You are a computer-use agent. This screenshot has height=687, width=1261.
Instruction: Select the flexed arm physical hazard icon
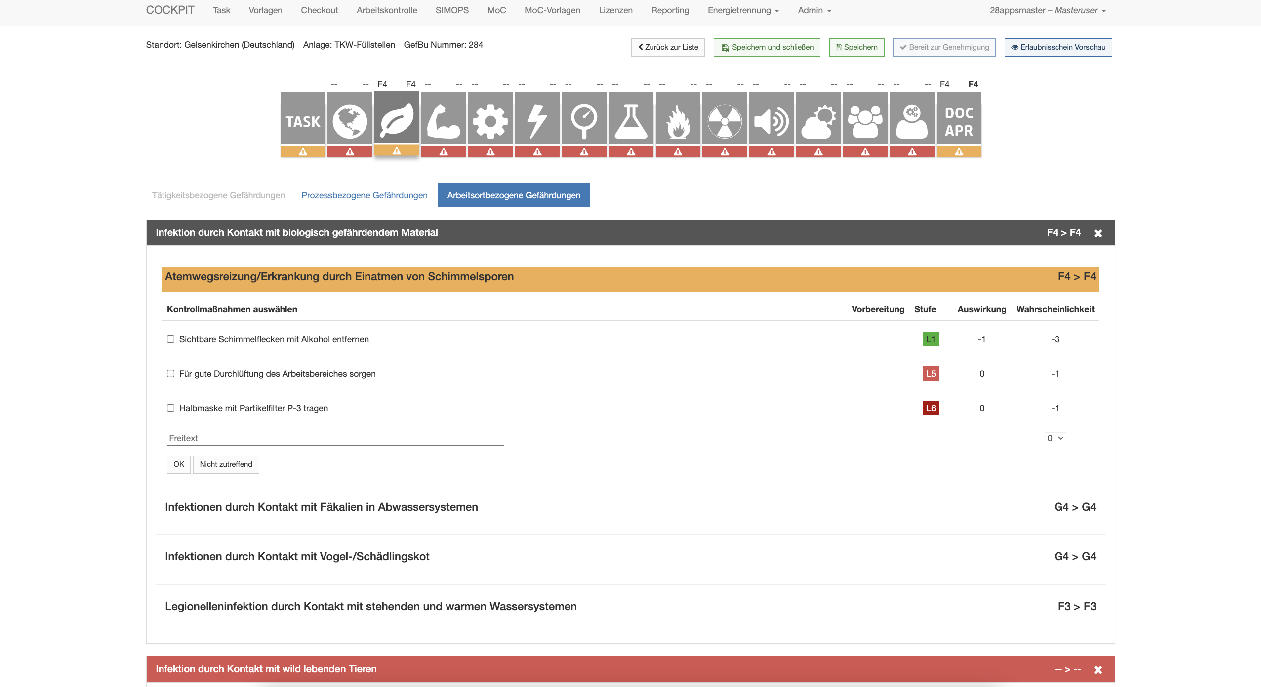(443, 121)
